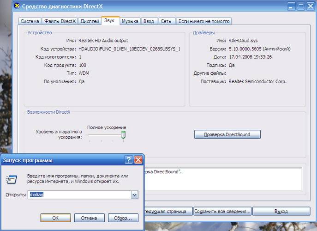The height and width of the screenshot is (231, 317).
Task: Select the Звук tab
Action: (109, 21)
